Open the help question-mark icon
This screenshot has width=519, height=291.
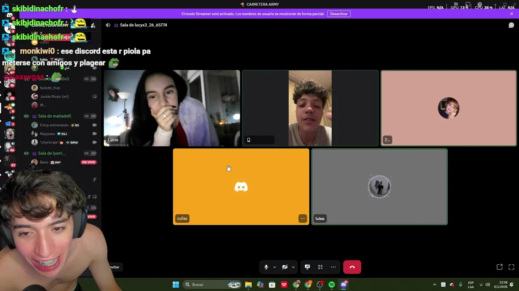[480, 4]
